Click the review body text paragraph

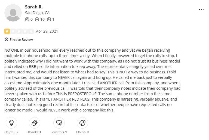[92, 80]
